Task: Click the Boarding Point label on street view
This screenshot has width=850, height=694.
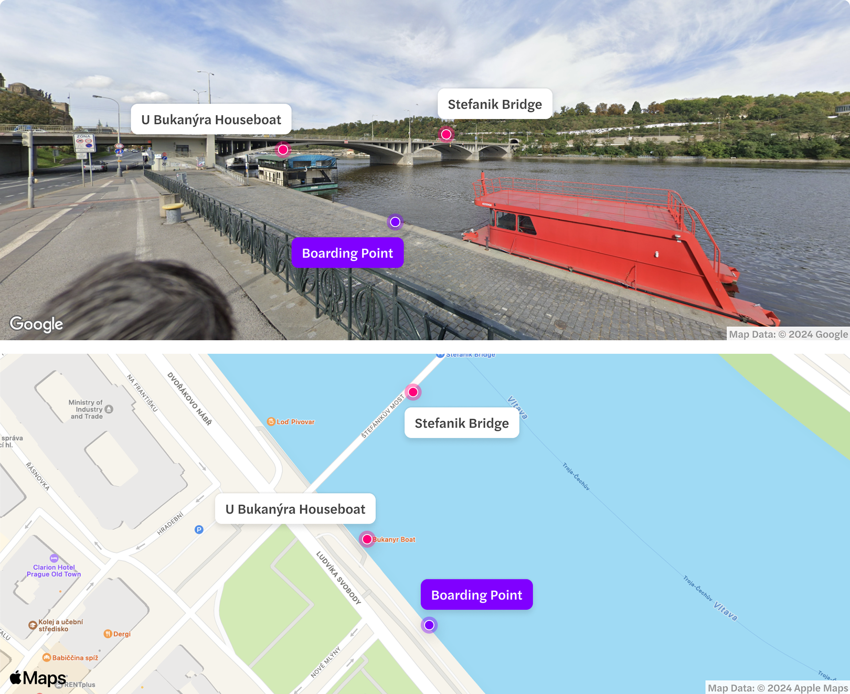Action: [348, 252]
